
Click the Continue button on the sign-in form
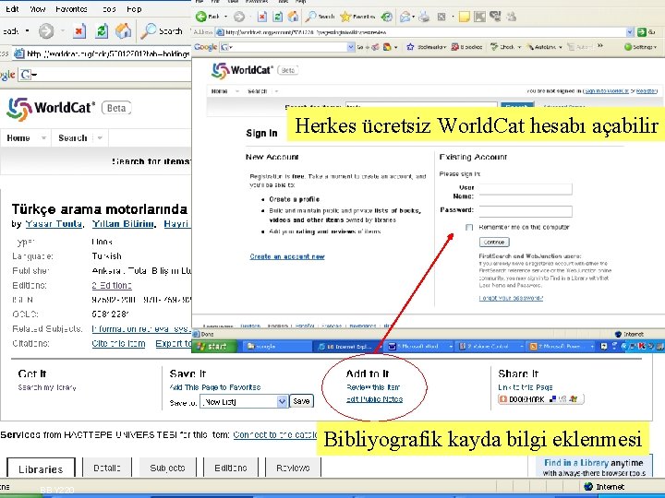(x=494, y=243)
